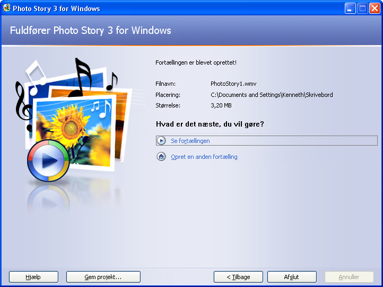Open Hjælp for Photo Story
Viewport: 383px width, 287px height.
pos(34,277)
